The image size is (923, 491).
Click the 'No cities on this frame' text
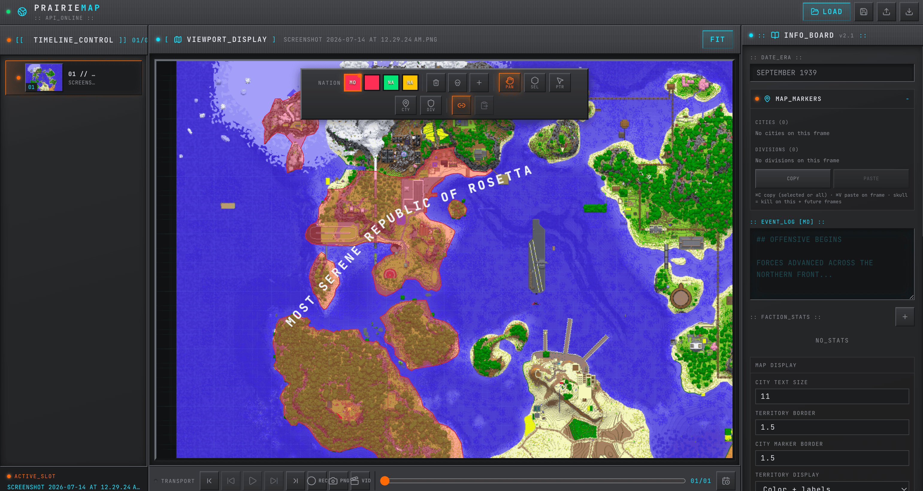click(x=792, y=133)
